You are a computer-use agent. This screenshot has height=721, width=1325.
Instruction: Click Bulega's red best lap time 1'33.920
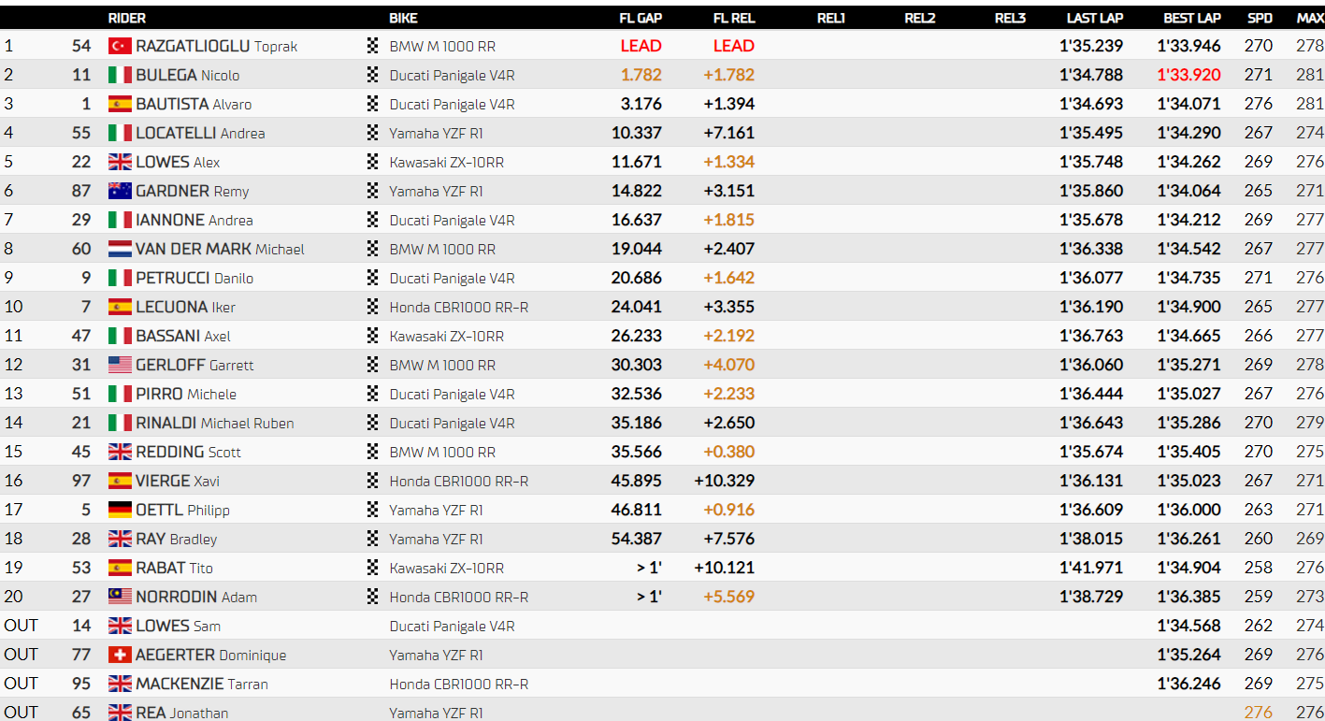1188,75
